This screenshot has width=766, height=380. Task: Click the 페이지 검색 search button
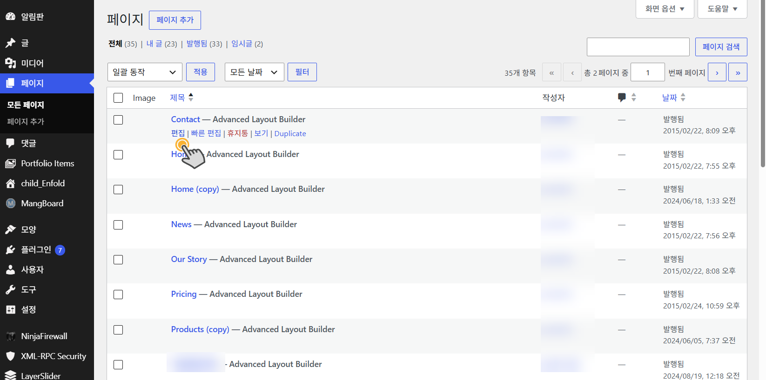(x=721, y=47)
